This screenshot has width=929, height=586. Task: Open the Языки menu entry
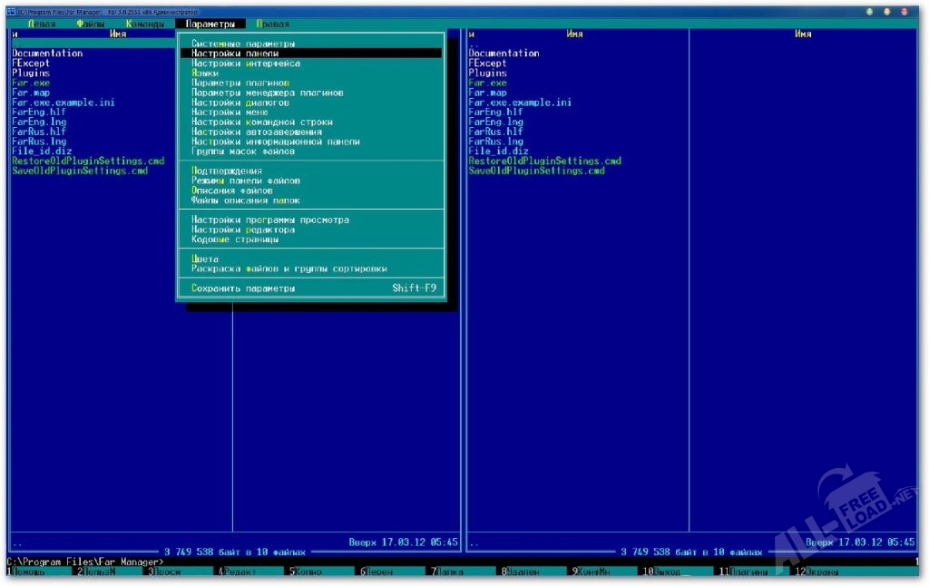[205, 73]
